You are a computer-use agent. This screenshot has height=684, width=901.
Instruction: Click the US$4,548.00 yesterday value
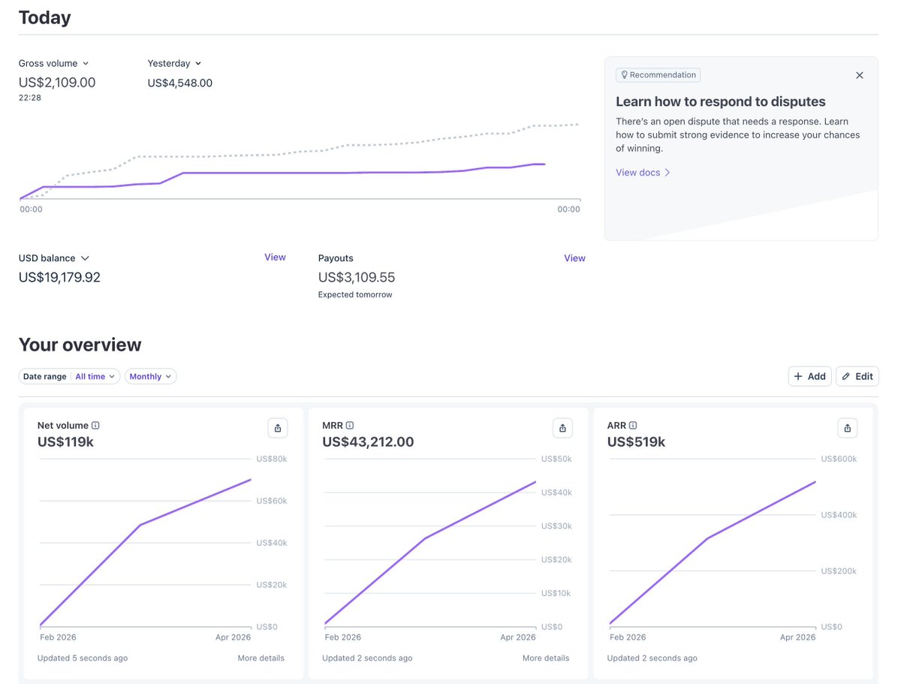[180, 83]
